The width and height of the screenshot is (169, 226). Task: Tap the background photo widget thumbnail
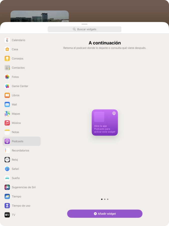click(x=39, y=16)
